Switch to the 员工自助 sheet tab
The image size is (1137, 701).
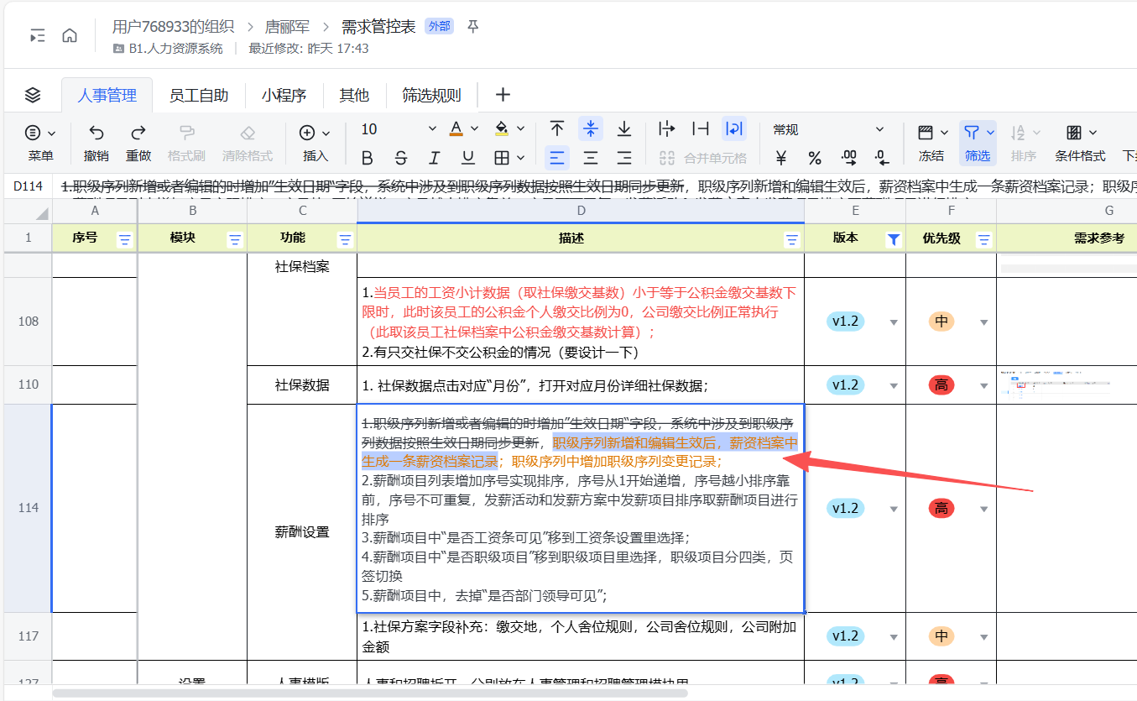click(x=199, y=95)
